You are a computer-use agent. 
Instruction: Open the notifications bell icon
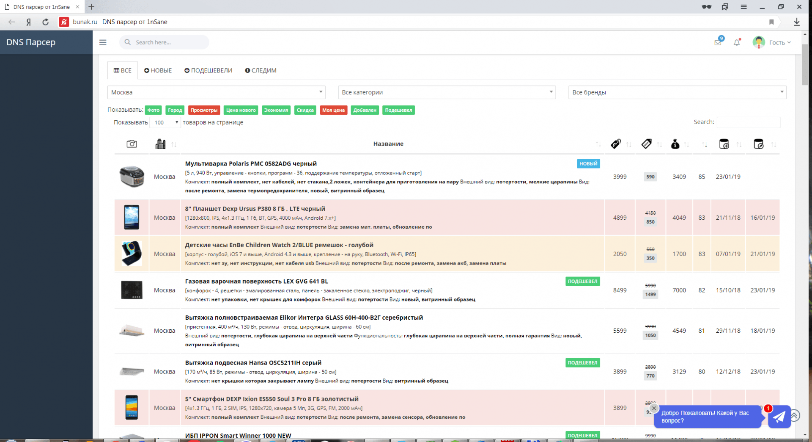(737, 42)
